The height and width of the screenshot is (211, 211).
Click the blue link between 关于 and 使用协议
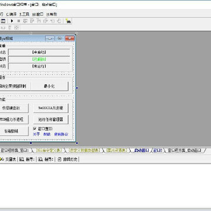coord(47,134)
